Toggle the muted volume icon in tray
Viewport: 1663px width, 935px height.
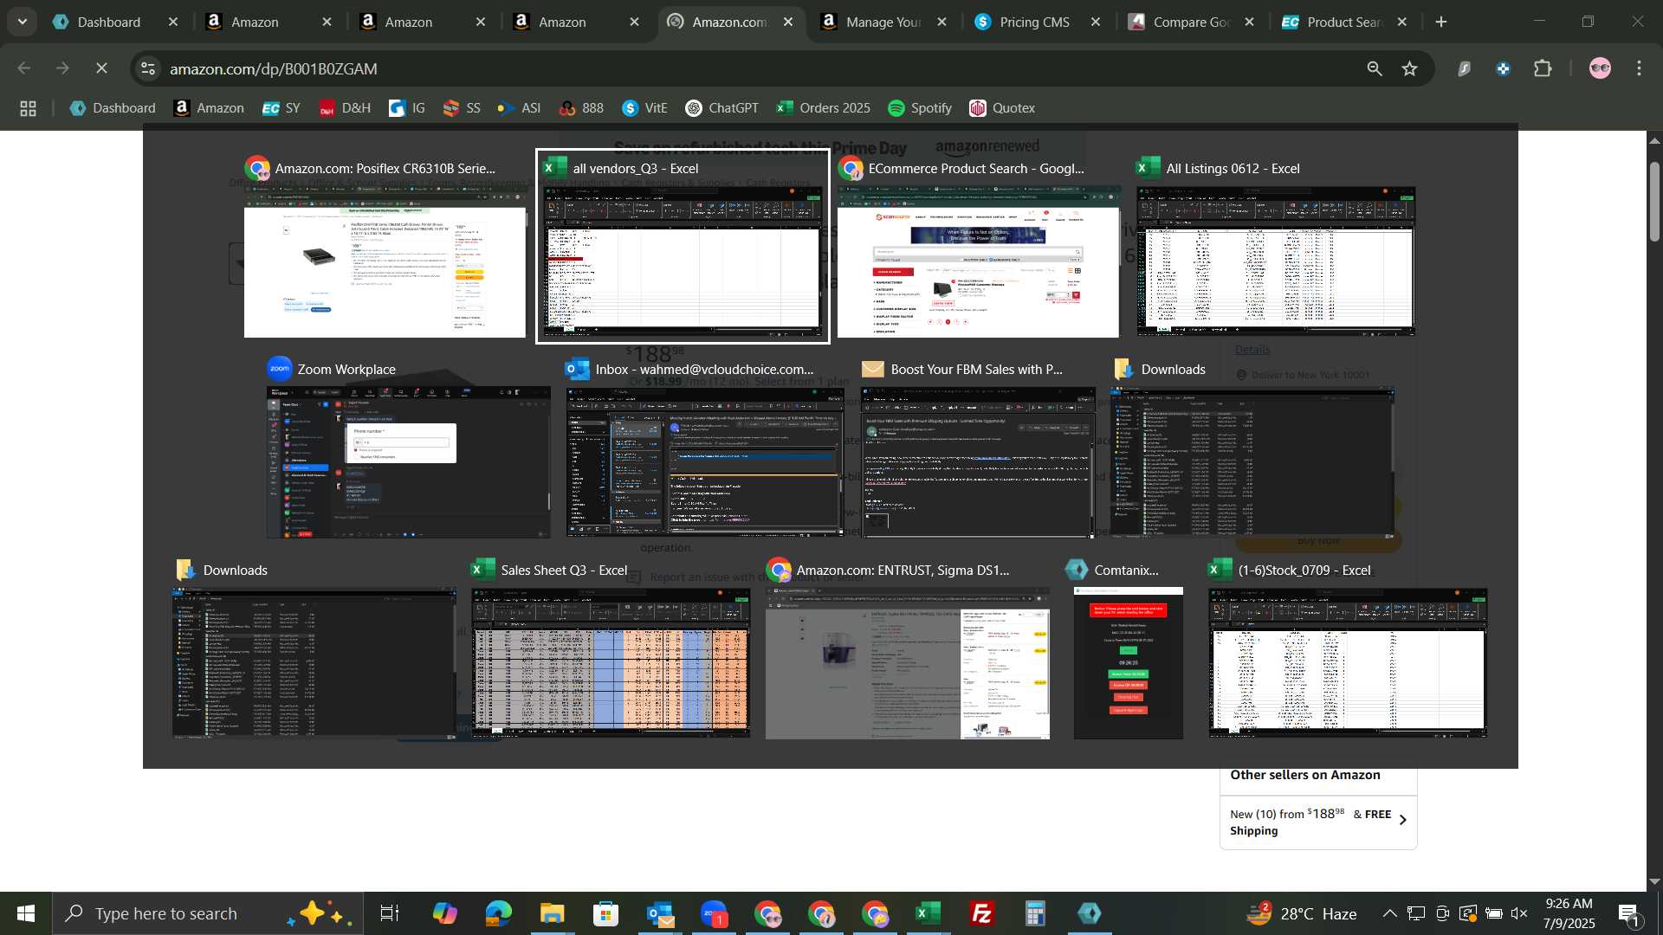click(1519, 913)
